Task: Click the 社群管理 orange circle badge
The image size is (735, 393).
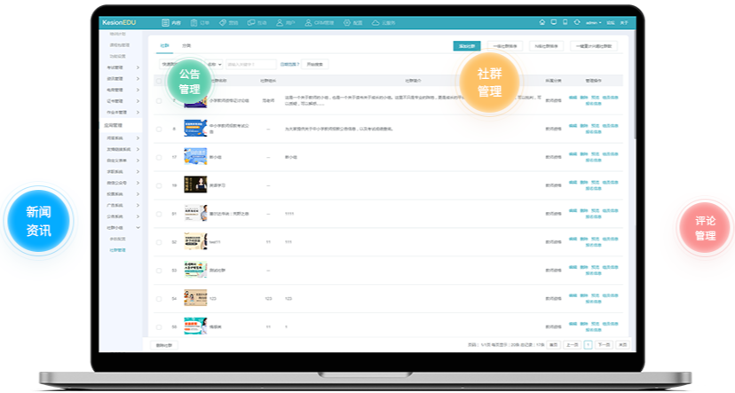Action: pos(489,83)
